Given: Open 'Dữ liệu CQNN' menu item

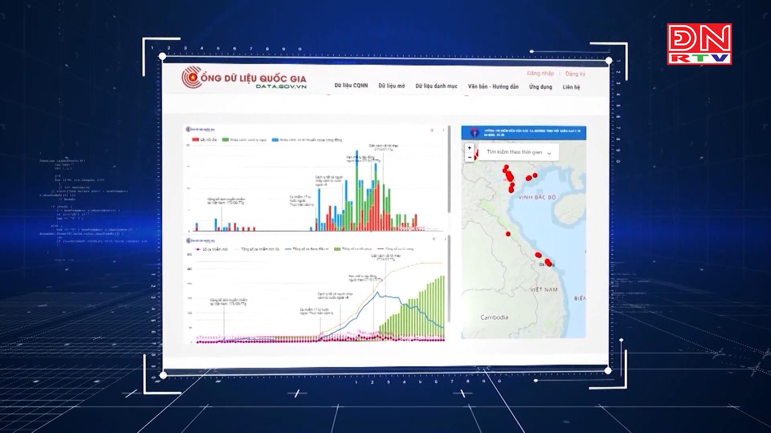Looking at the screenshot, I should [351, 85].
